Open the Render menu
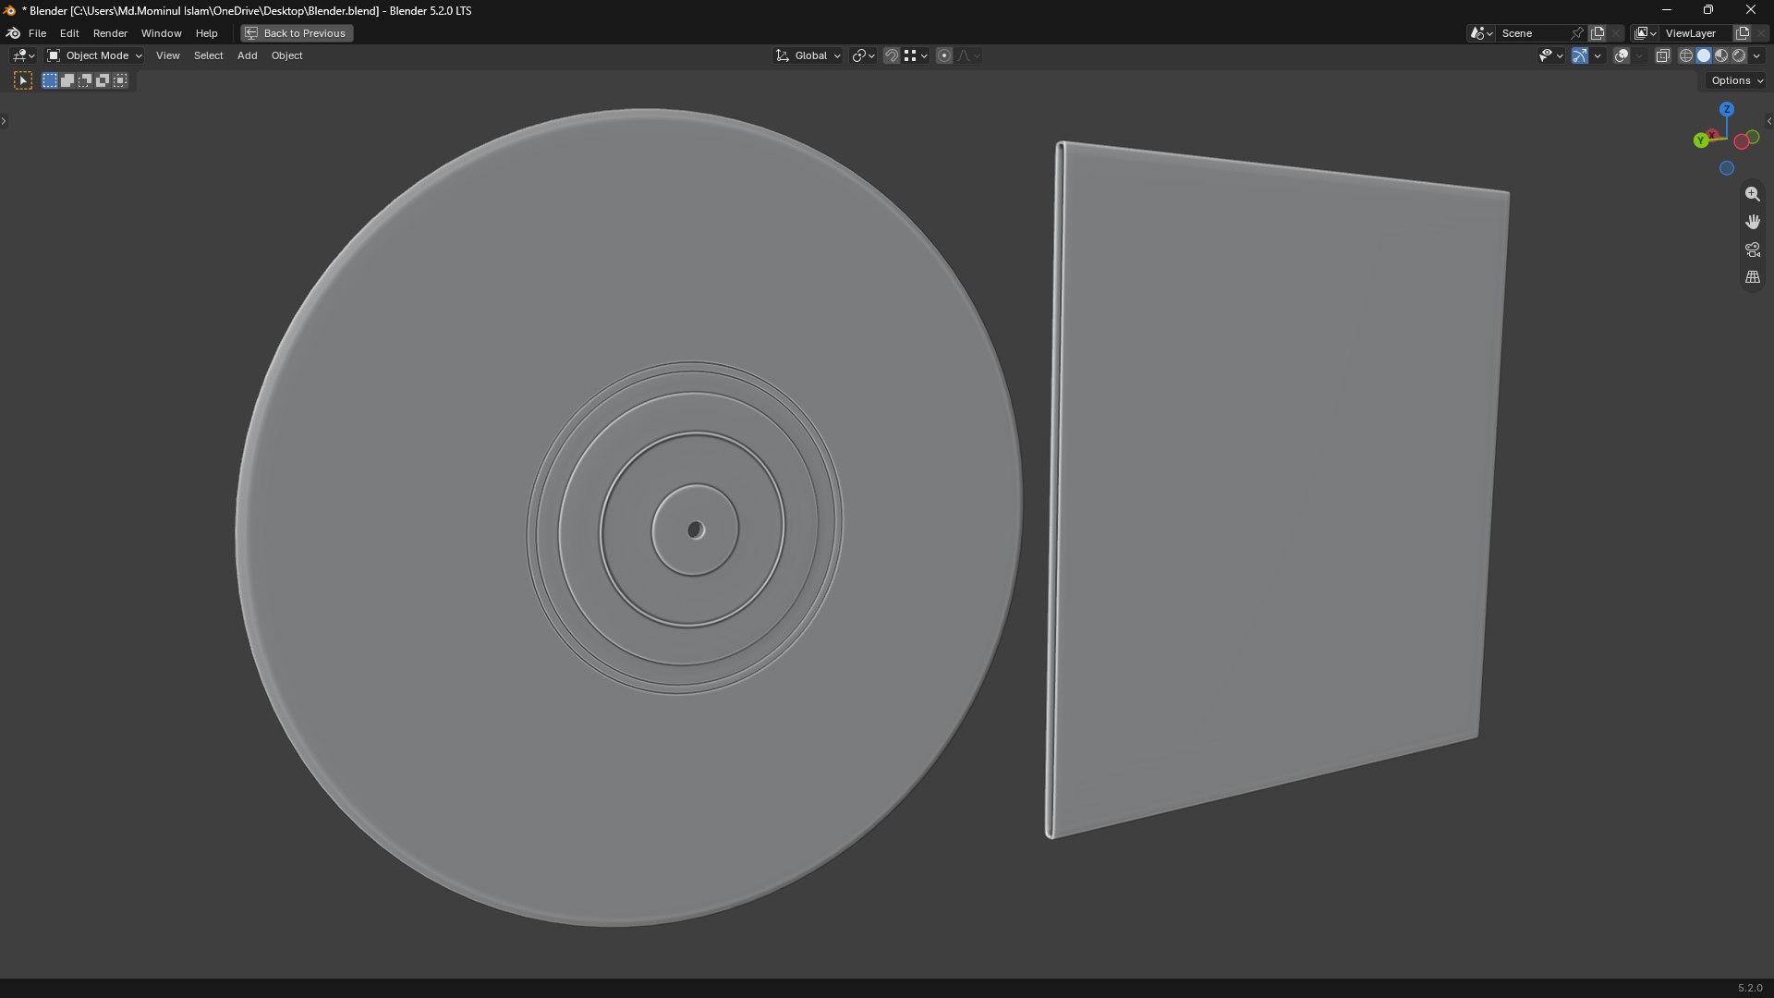Viewport: 1774px width, 998px height. coord(110,33)
